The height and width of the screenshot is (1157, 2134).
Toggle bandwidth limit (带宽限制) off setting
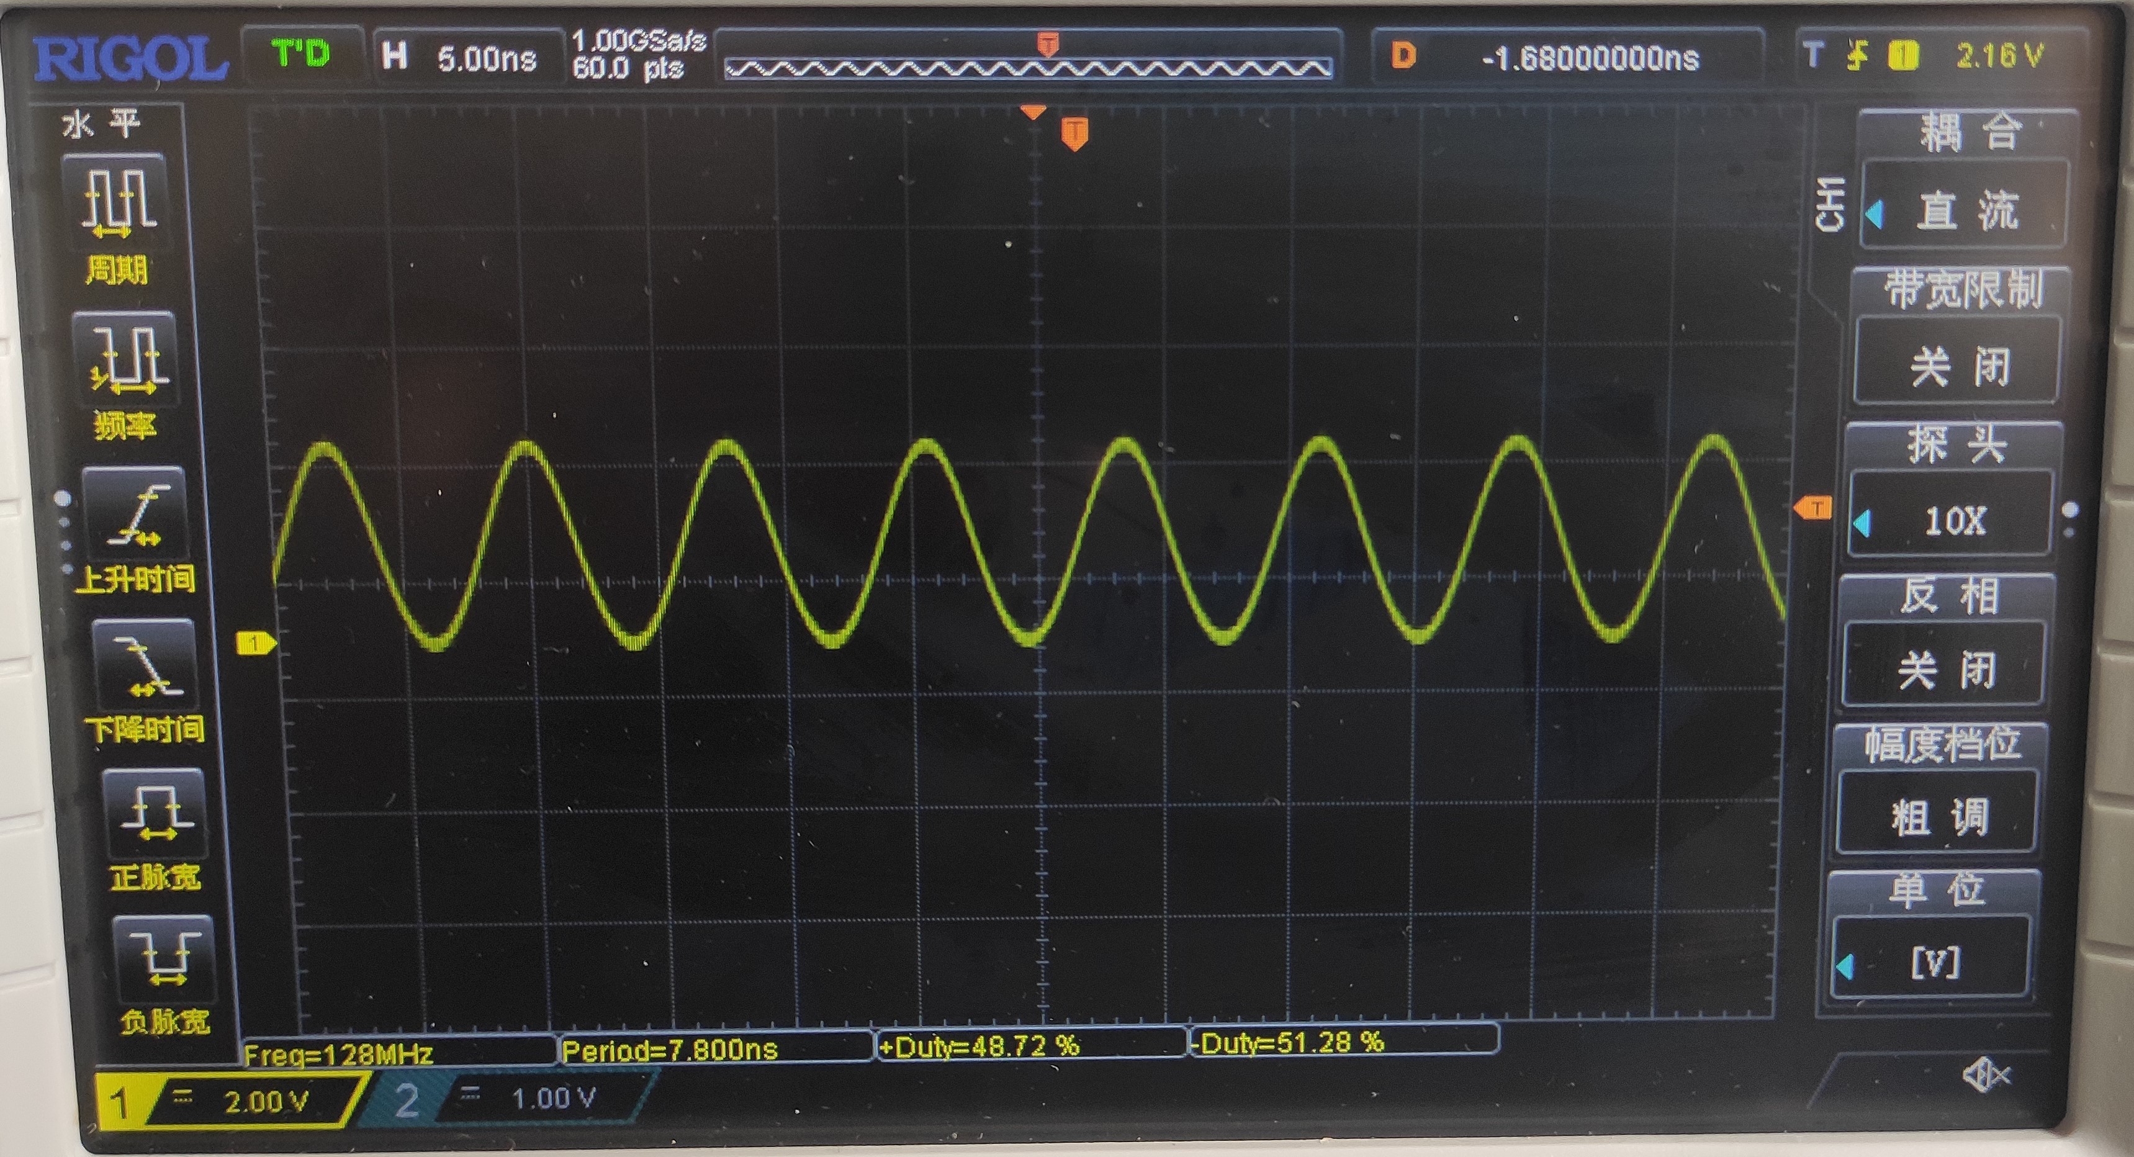(1956, 364)
